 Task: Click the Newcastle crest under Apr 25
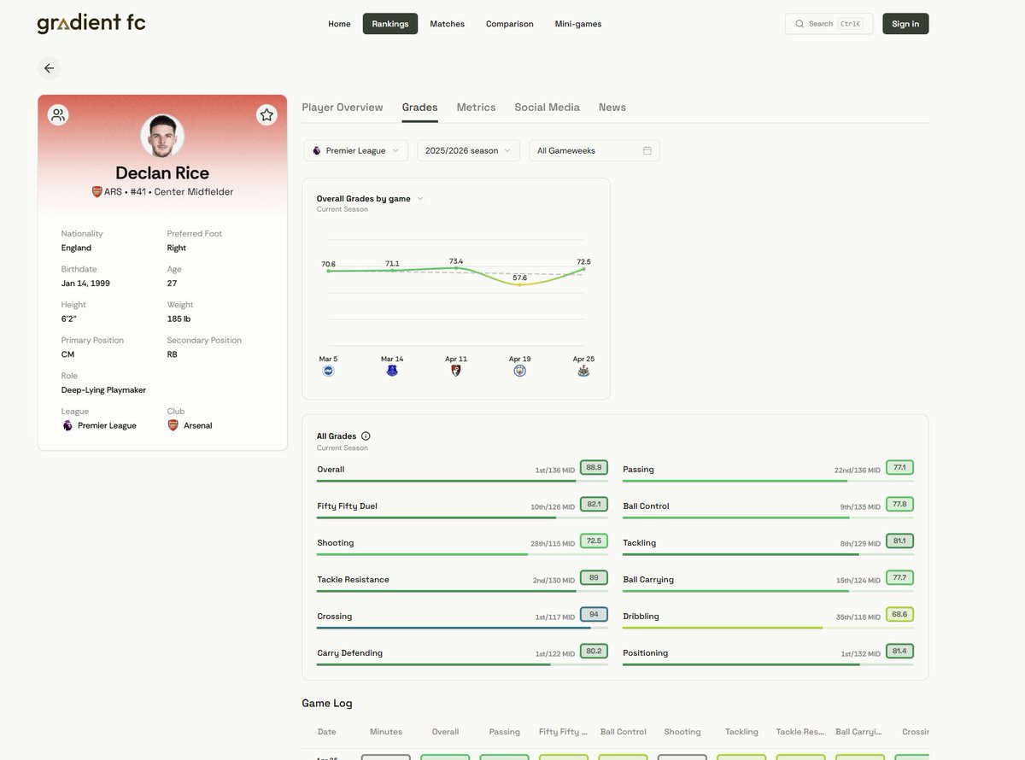point(583,371)
